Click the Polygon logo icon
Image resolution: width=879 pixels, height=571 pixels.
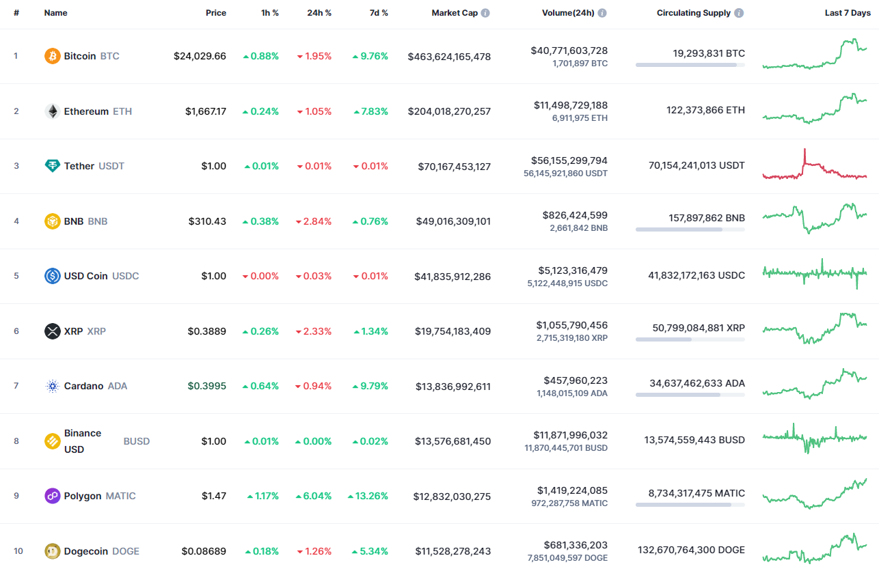52,496
